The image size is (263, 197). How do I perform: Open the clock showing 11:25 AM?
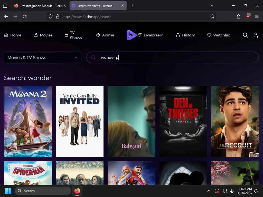245,191
